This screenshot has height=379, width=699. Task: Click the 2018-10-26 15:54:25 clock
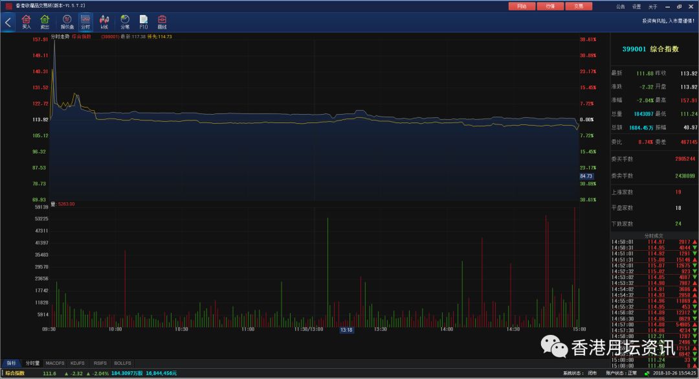[674, 373]
